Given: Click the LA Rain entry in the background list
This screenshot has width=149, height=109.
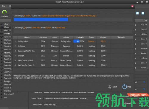Looking at the screenshot, I should (x=144, y=34).
